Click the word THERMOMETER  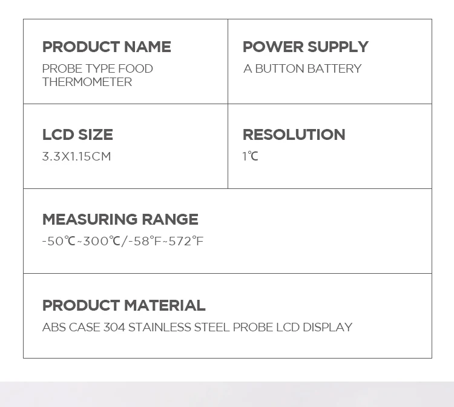(x=87, y=82)
